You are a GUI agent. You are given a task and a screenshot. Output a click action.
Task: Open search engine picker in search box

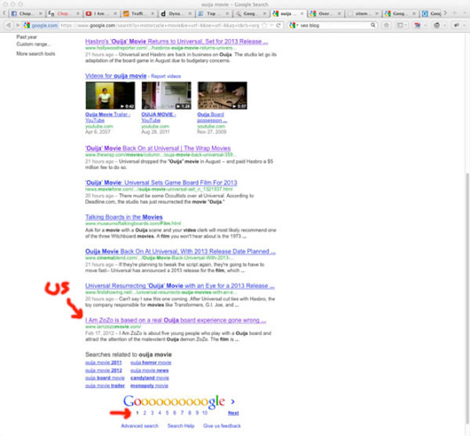[294, 26]
